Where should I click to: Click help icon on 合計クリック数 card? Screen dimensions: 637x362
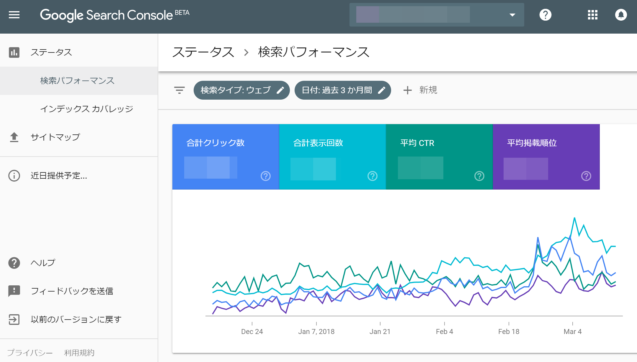pyautogui.click(x=266, y=176)
